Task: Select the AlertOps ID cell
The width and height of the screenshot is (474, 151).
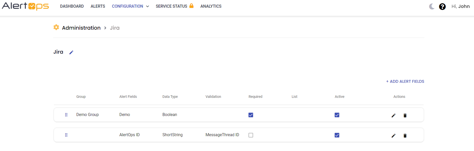Action: click(129, 135)
